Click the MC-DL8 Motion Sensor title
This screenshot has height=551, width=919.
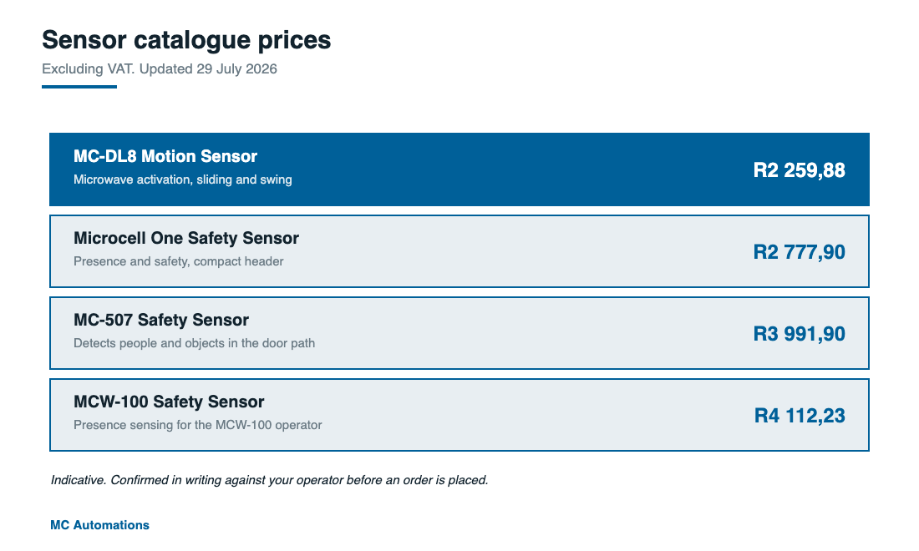[165, 156]
